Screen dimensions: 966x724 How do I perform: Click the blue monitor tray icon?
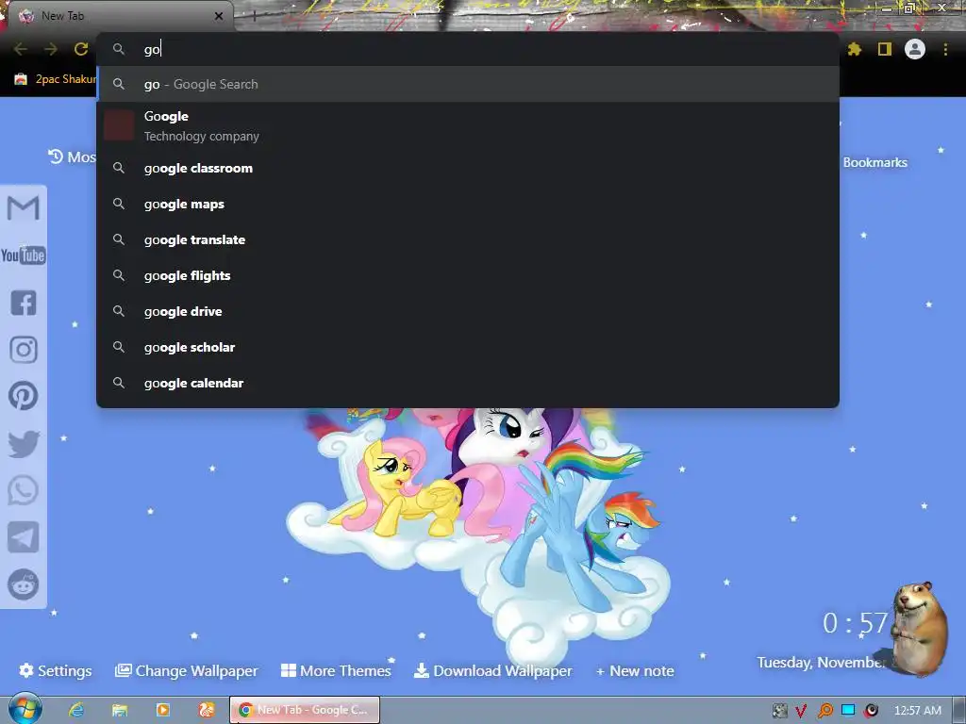click(848, 710)
